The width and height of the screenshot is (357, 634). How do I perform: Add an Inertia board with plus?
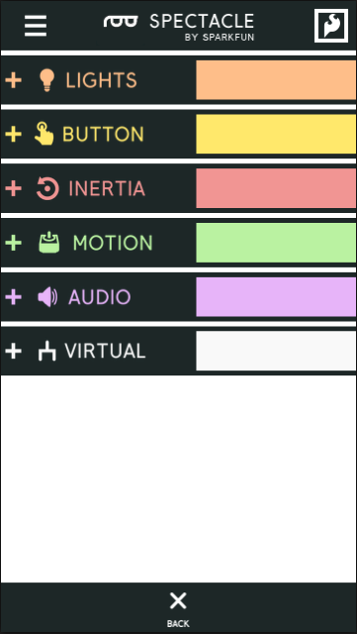13,188
